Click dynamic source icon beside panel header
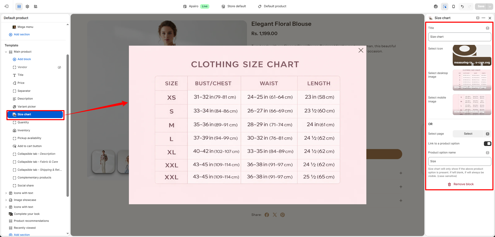Screen dimensions: 495x237 (x=478, y=18)
